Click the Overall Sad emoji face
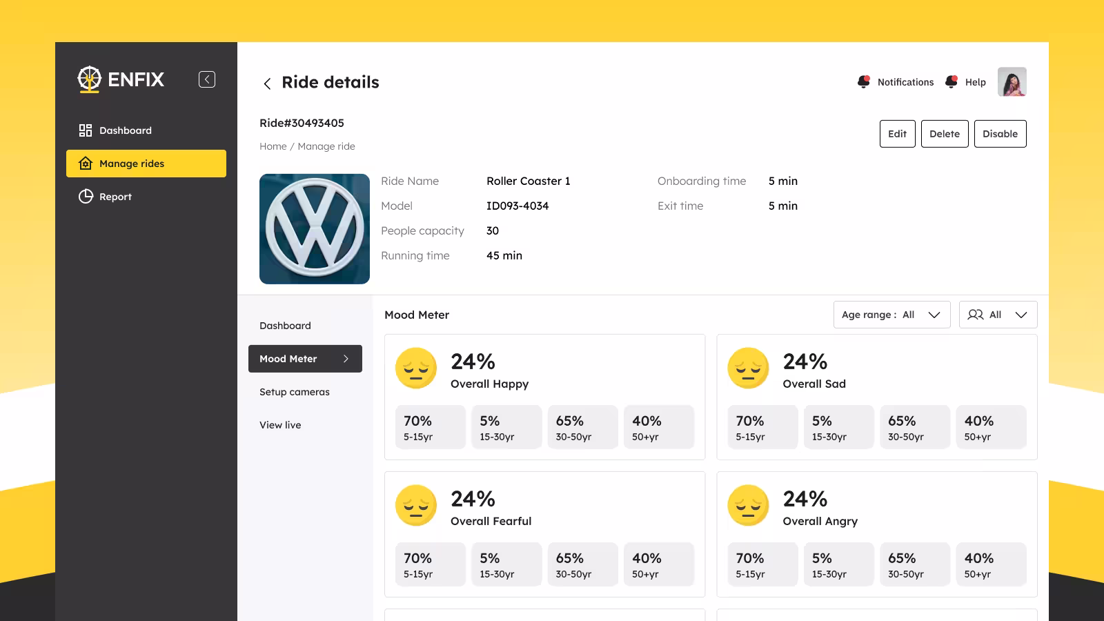This screenshot has height=621, width=1104. pos(748,368)
